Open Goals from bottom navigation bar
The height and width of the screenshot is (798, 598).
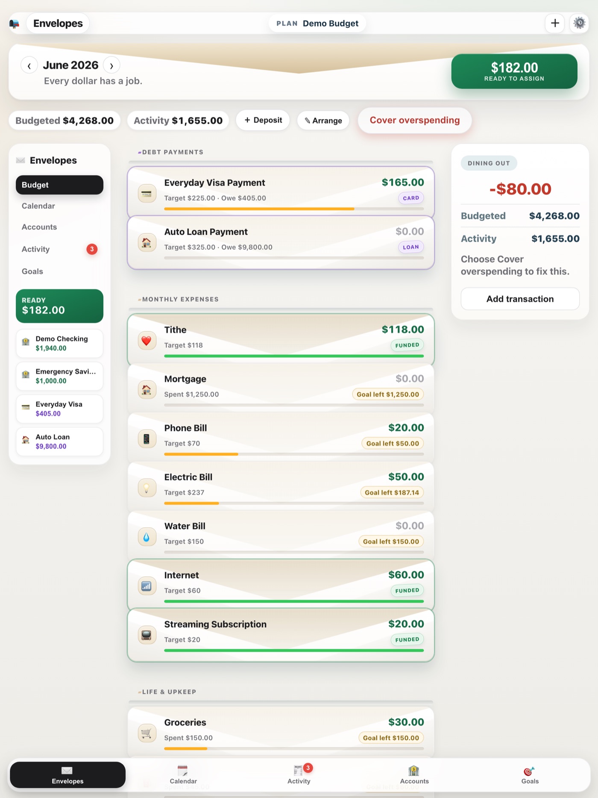(530, 775)
